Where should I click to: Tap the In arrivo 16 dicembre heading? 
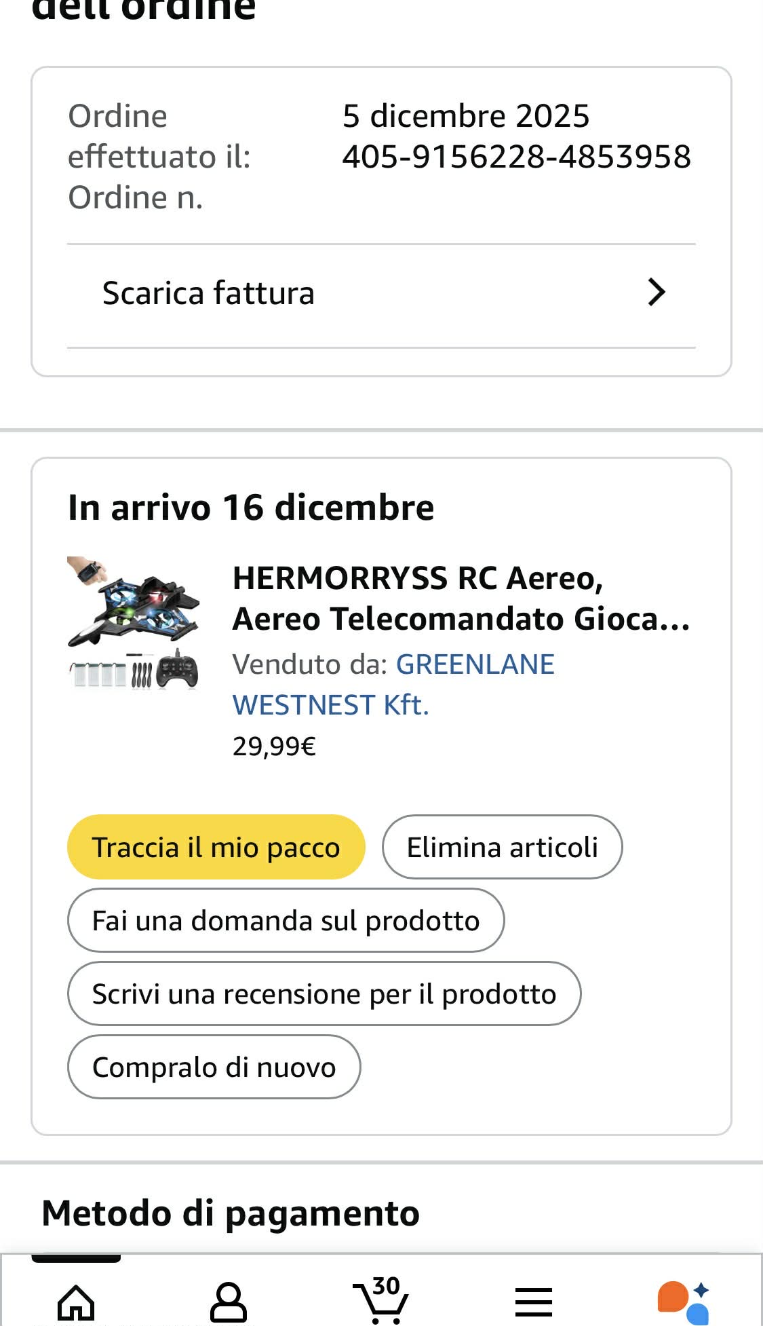(251, 508)
